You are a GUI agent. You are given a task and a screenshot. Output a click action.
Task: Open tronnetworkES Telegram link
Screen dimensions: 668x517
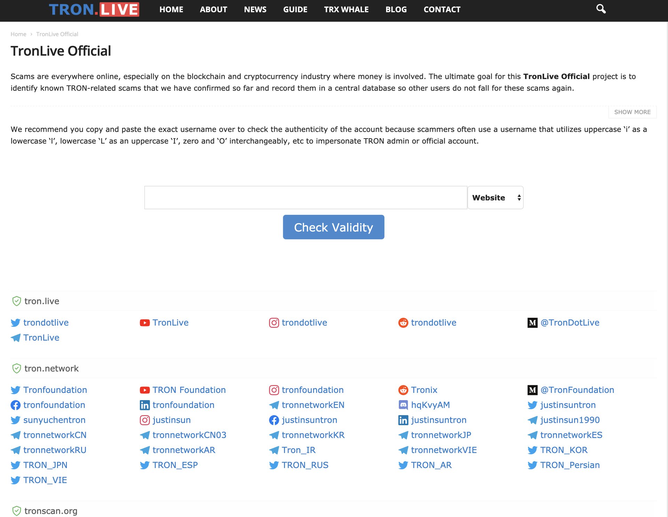point(571,435)
